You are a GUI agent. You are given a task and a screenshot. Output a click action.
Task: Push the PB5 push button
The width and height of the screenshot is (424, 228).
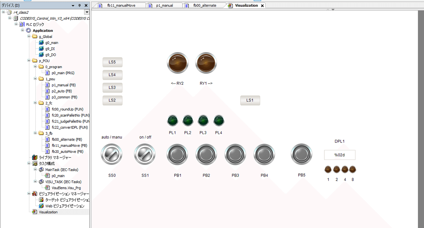(301, 154)
